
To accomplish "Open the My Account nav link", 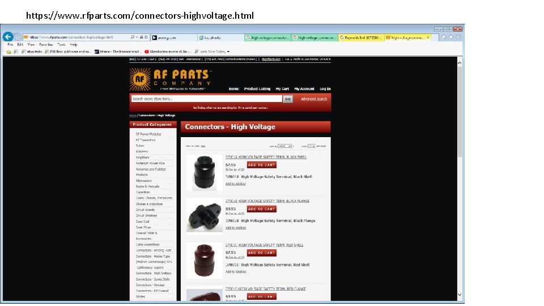I will [304, 89].
